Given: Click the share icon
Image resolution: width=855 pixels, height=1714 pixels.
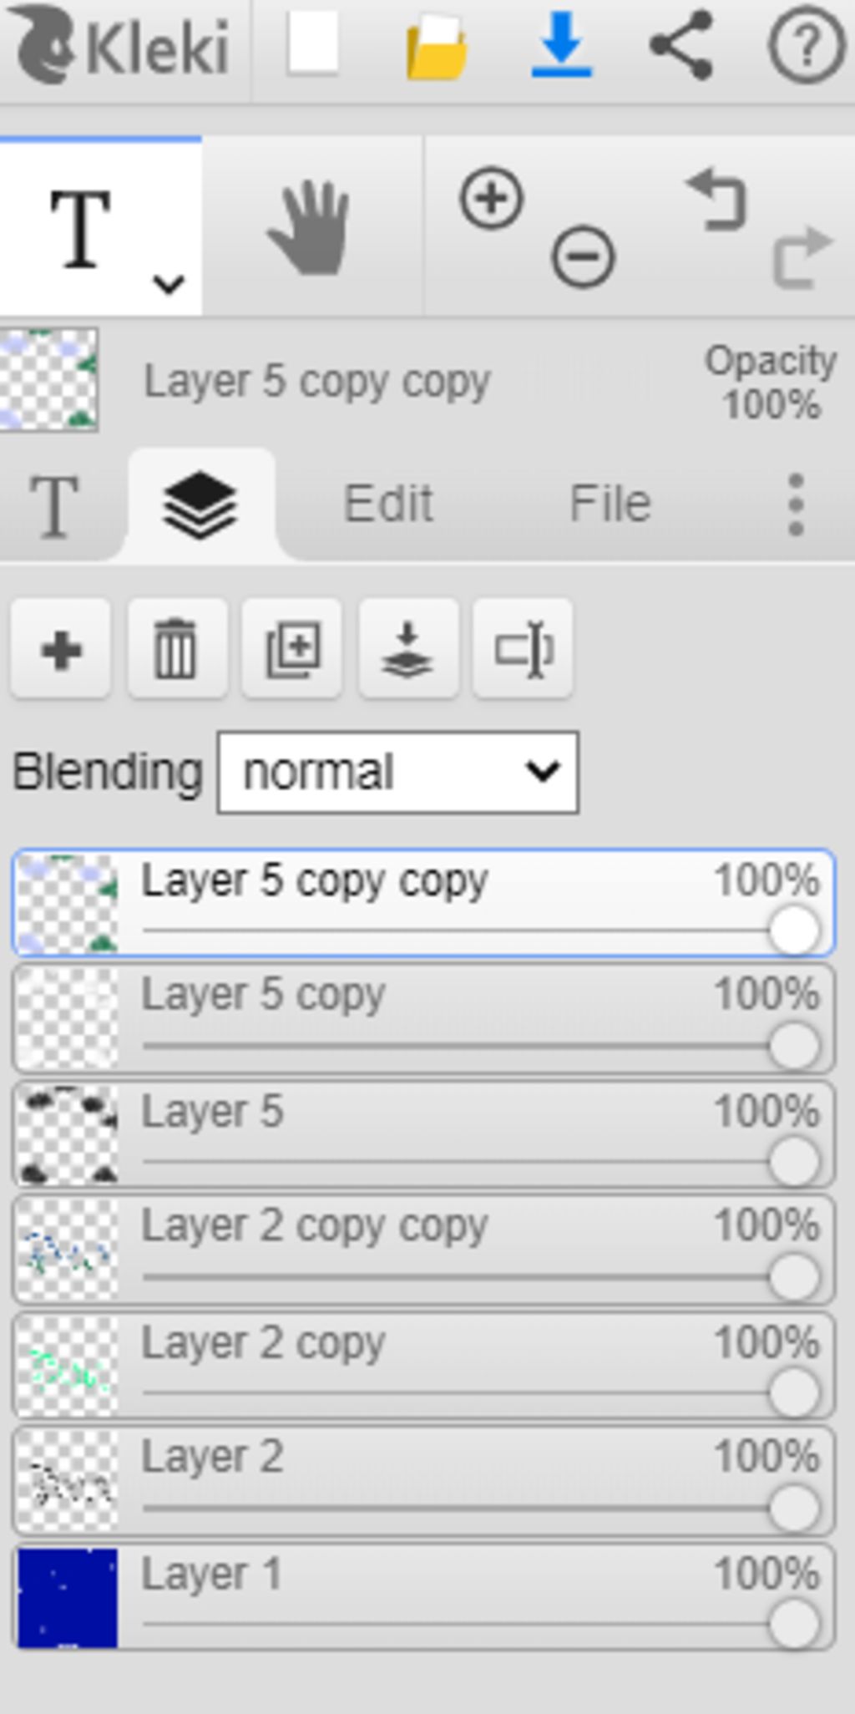Looking at the screenshot, I should tap(681, 44).
